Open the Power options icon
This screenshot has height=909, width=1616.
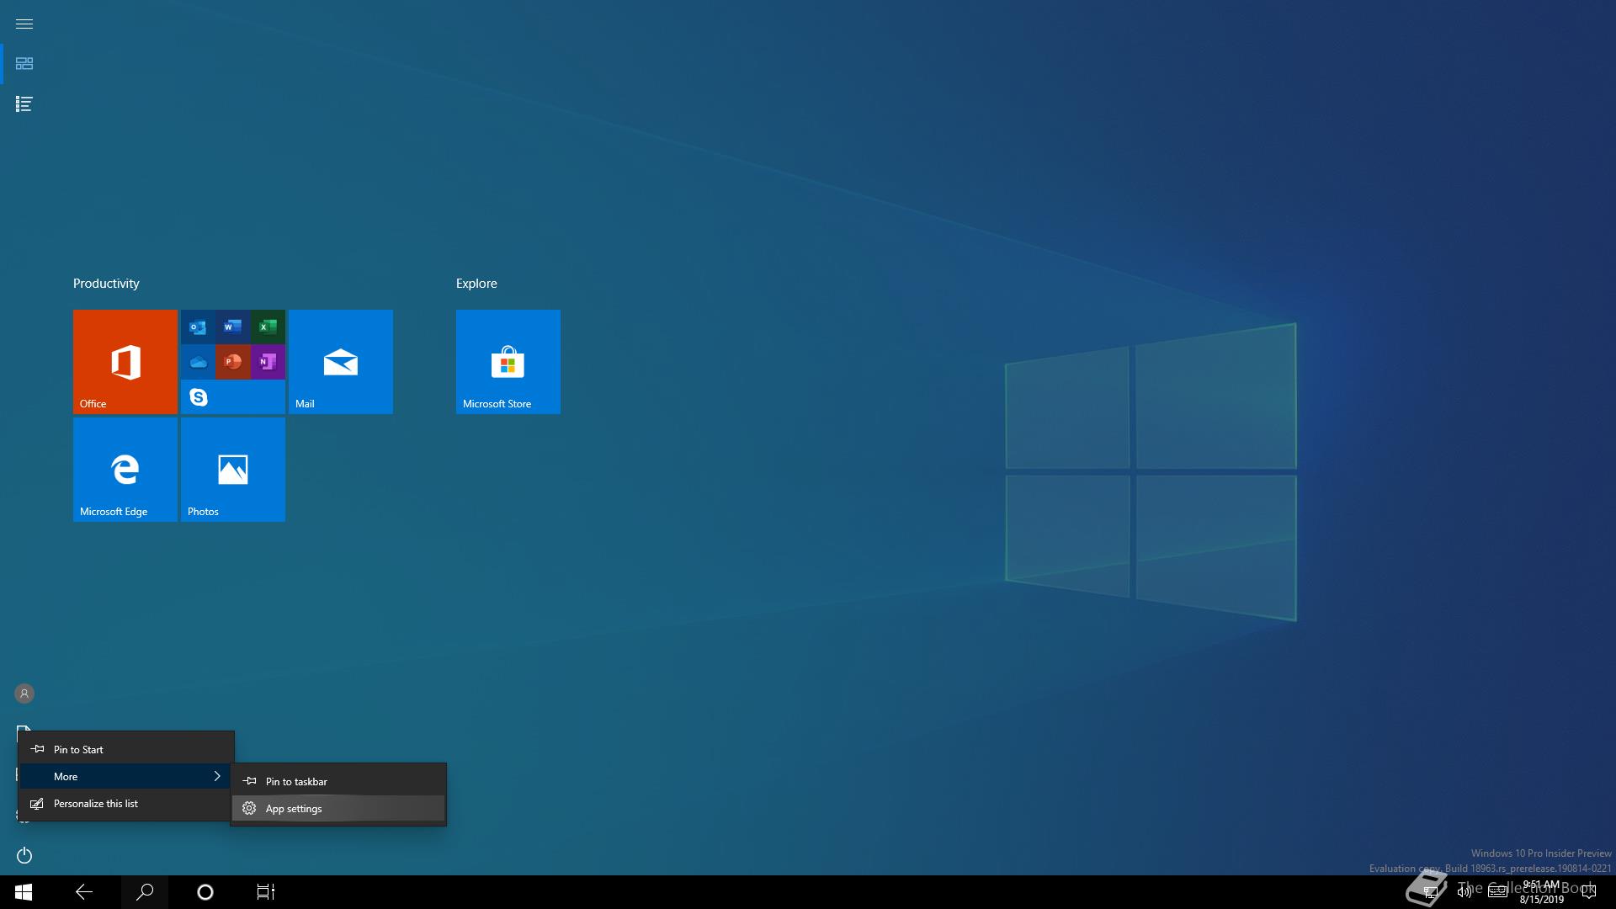point(24,855)
